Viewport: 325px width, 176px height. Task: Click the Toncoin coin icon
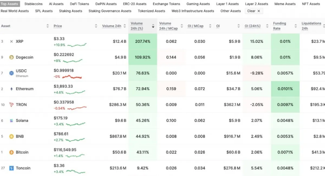click(11, 168)
